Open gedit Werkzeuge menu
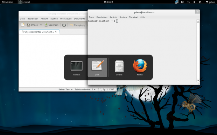217x135 pixels. [66, 18]
